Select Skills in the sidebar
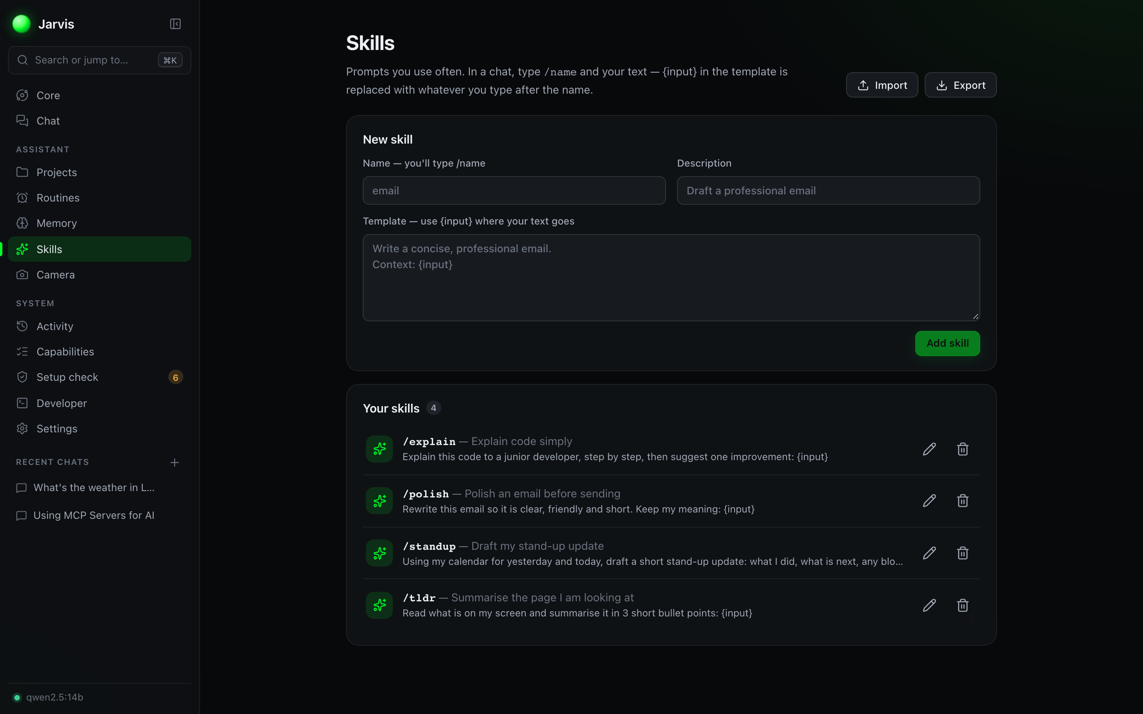1143x714 pixels. (x=100, y=250)
